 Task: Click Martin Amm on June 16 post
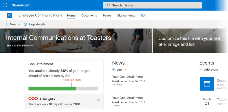[x=120, y=81]
